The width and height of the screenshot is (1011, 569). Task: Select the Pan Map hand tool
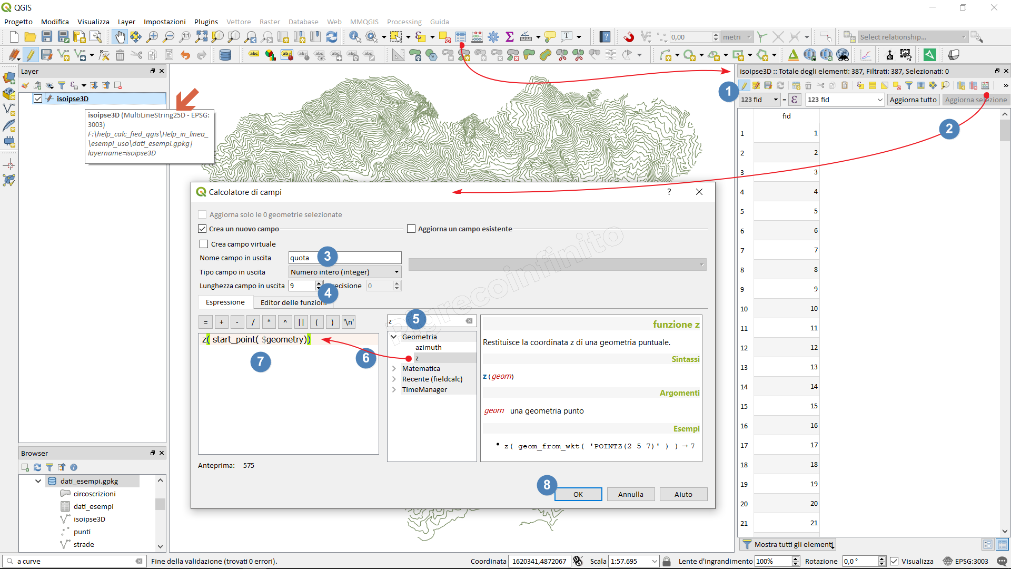tap(120, 37)
